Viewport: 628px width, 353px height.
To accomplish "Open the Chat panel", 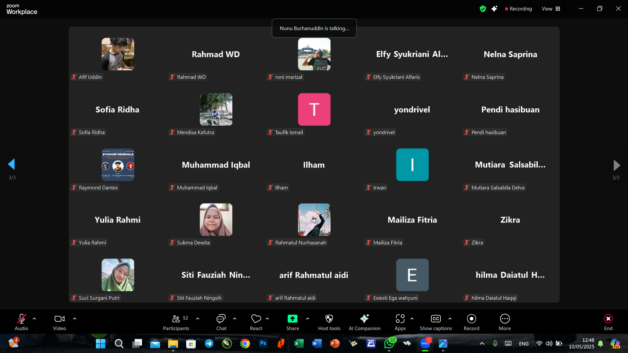I will (221, 322).
